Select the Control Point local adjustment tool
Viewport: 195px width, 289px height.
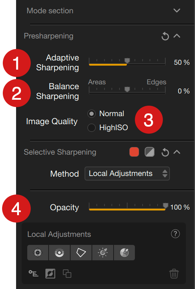tap(38, 253)
